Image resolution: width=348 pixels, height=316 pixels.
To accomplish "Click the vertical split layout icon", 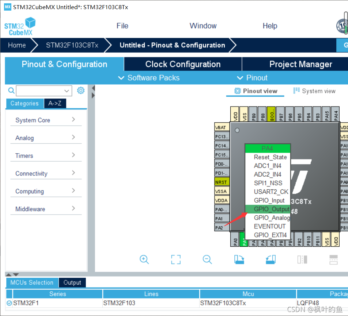I will [x=302, y=259].
